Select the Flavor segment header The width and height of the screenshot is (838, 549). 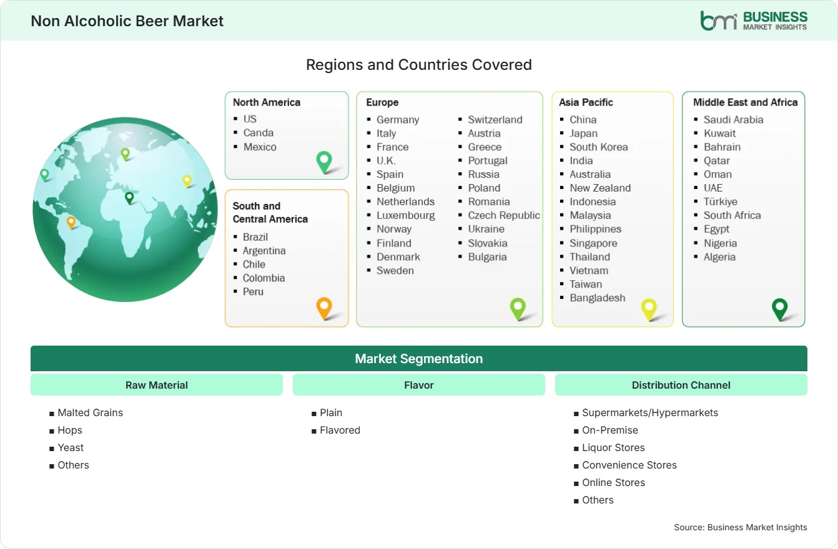pos(419,385)
